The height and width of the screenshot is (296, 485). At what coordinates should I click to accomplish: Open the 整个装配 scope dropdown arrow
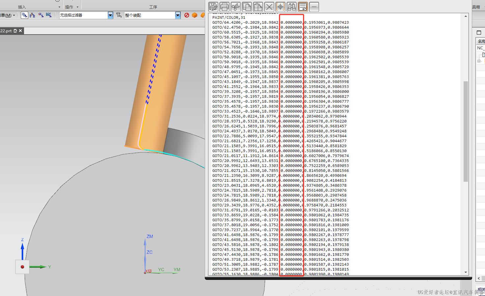[178, 15]
